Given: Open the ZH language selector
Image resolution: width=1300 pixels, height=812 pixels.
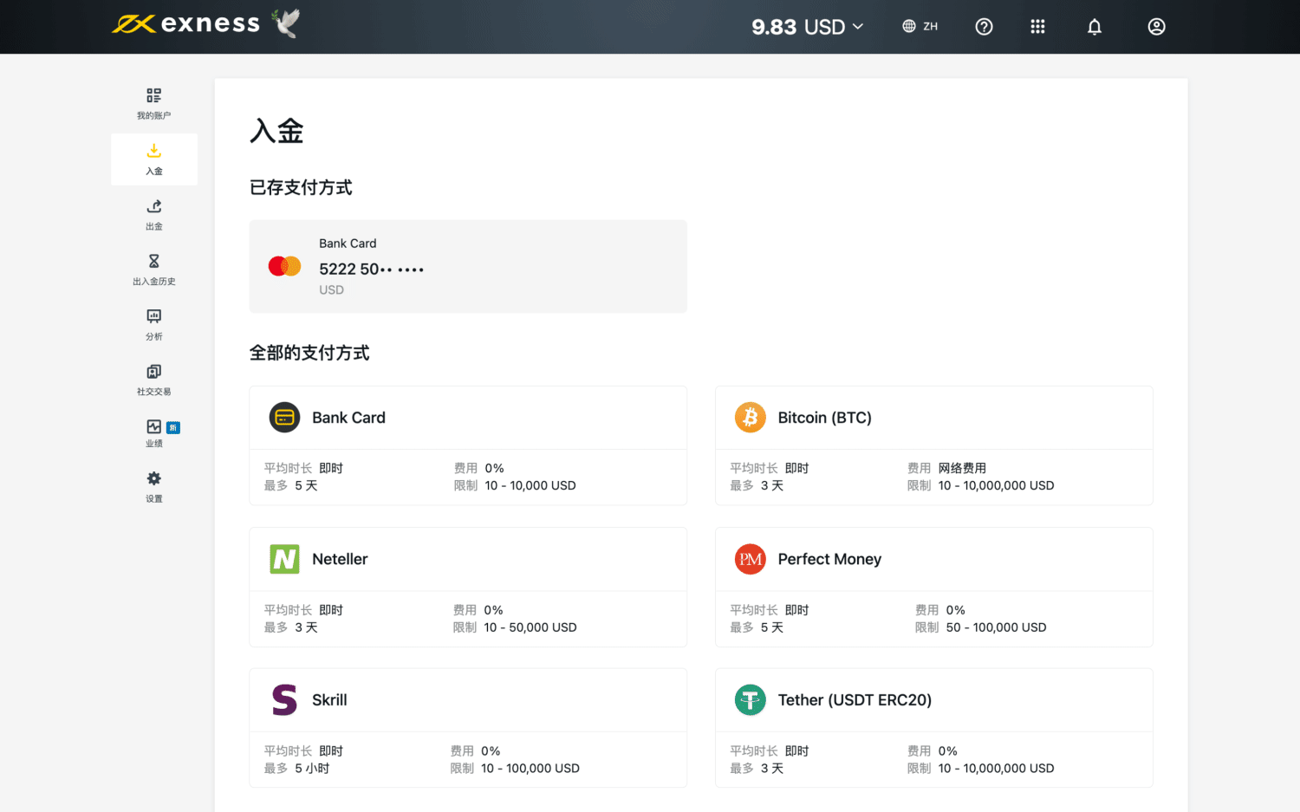Looking at the screenshot, I should click(x=920, y=27).
